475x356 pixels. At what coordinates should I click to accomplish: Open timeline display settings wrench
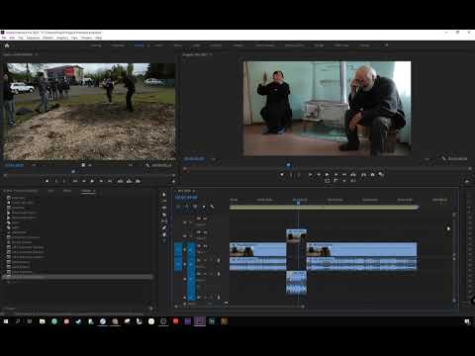pos(212,207)
